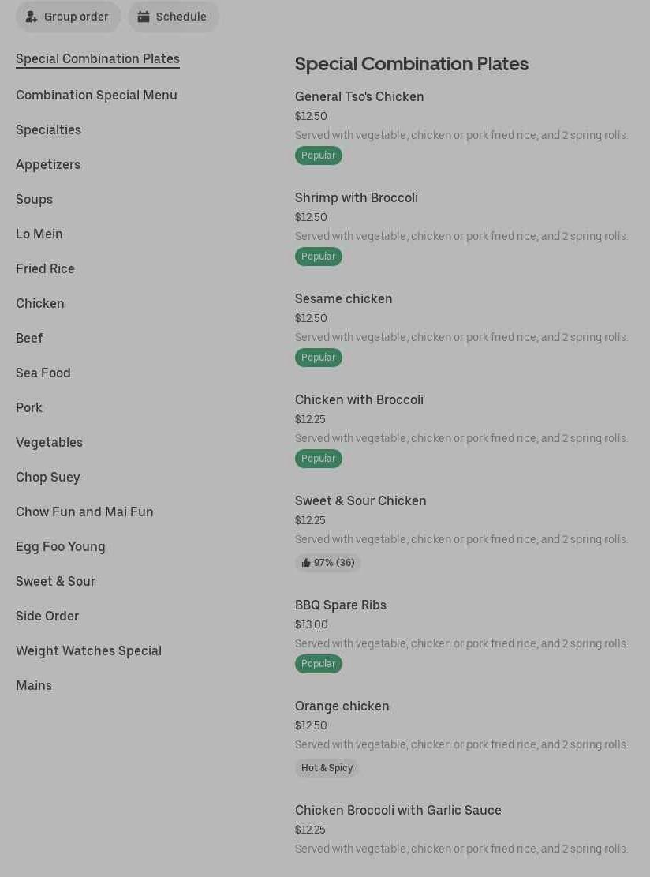Click thumbs-up rating on Sweet & Sour Chicken

(x=306, y=563)
